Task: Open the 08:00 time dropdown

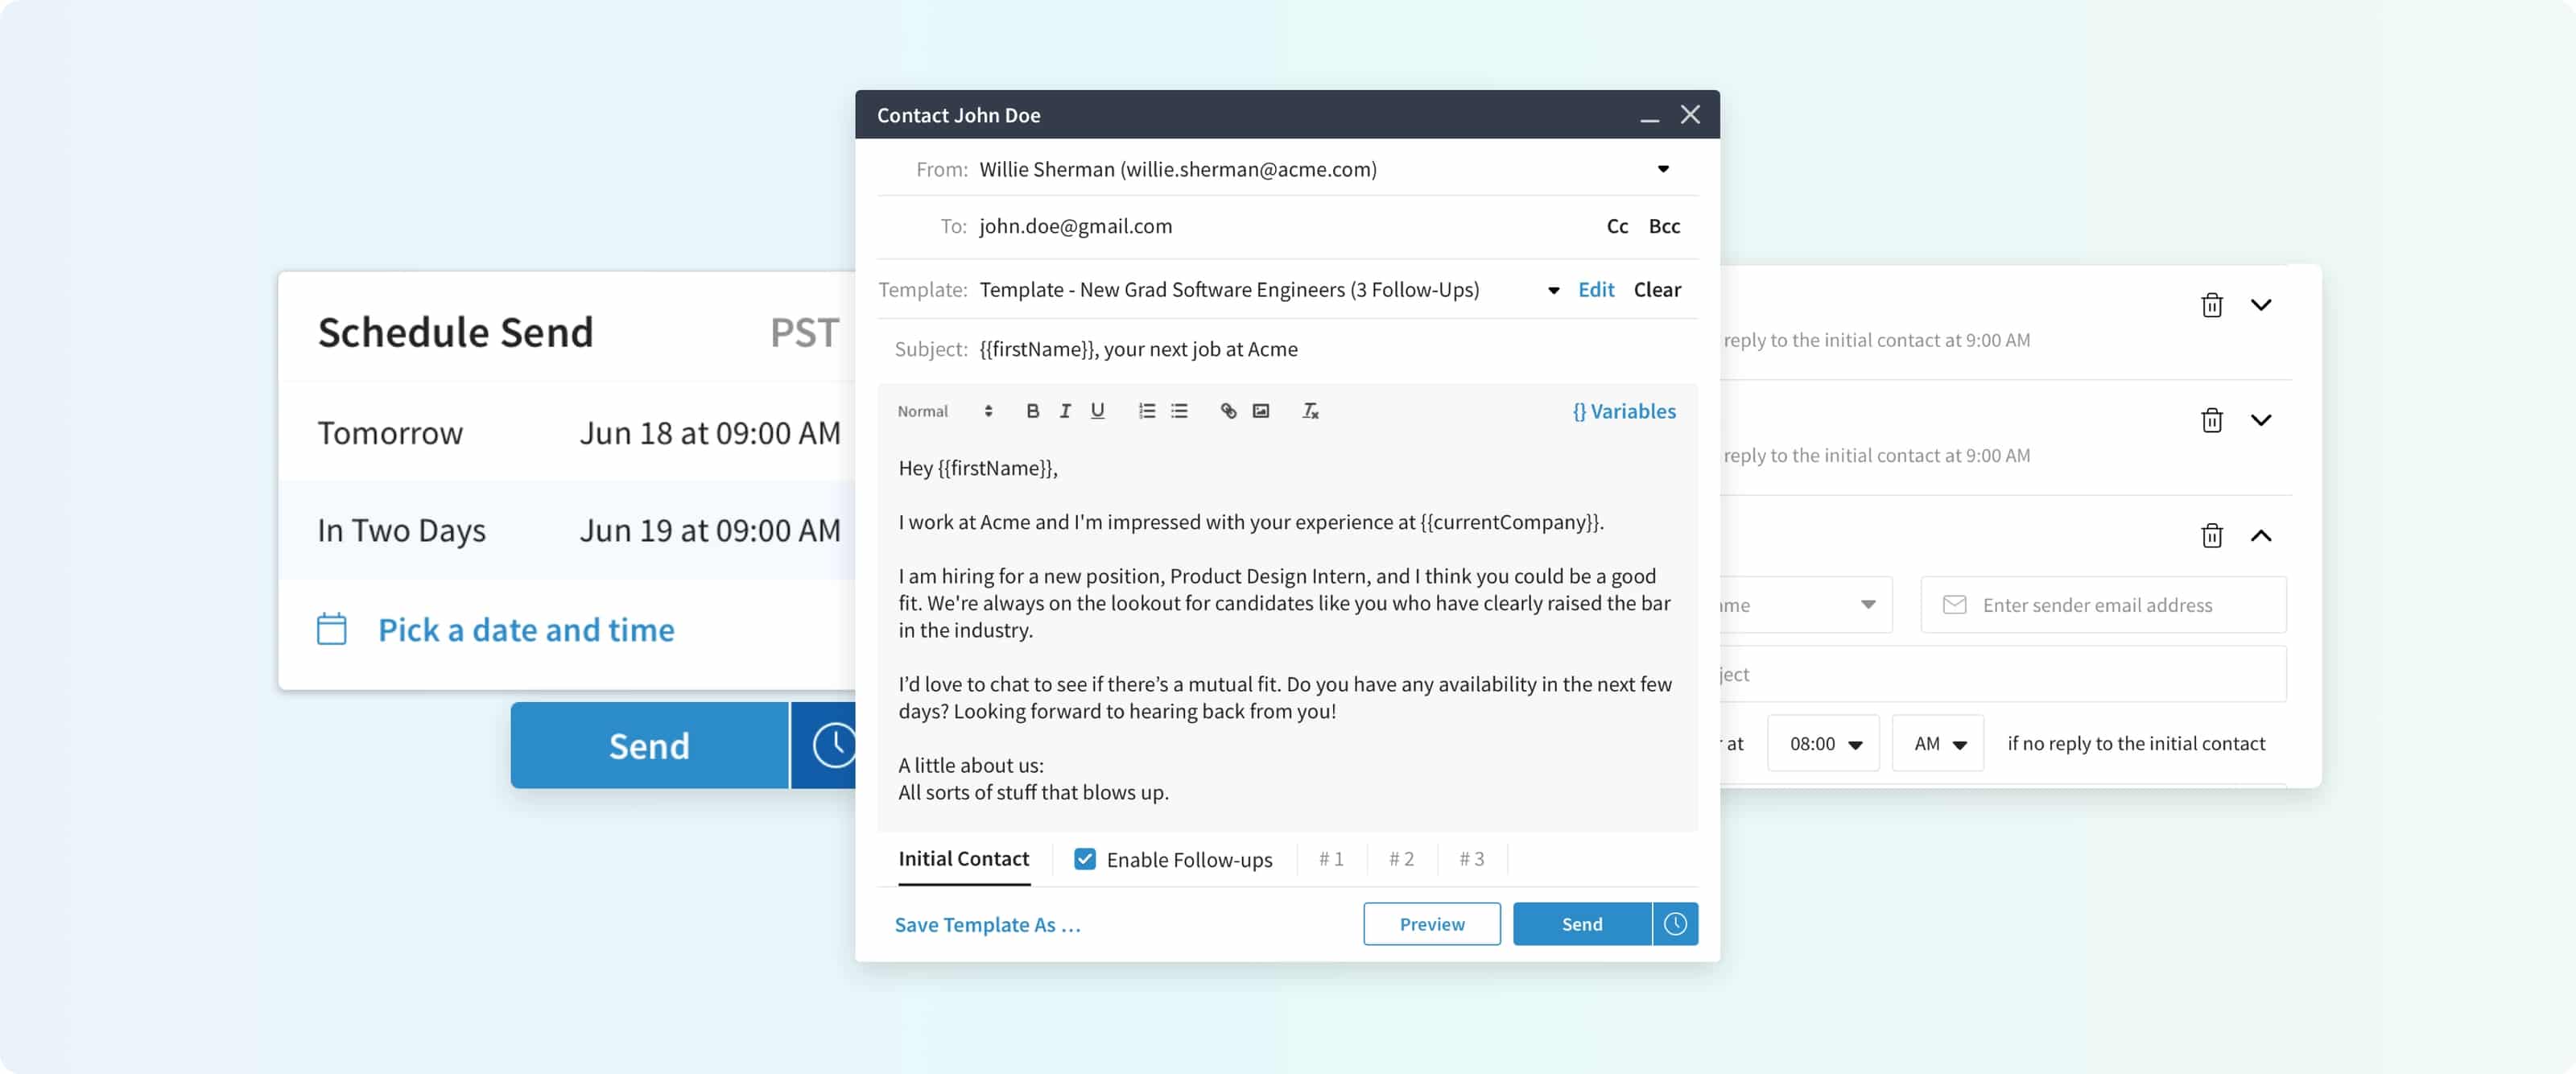Action: click(1824, 744)
